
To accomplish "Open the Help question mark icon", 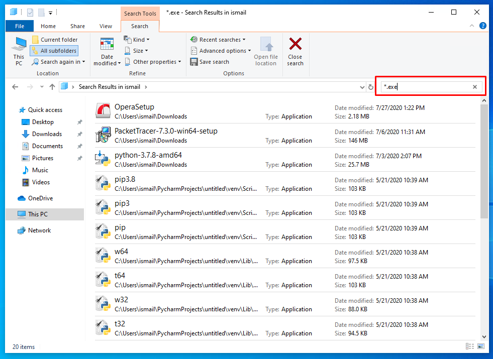I will [x=482, y=26].
